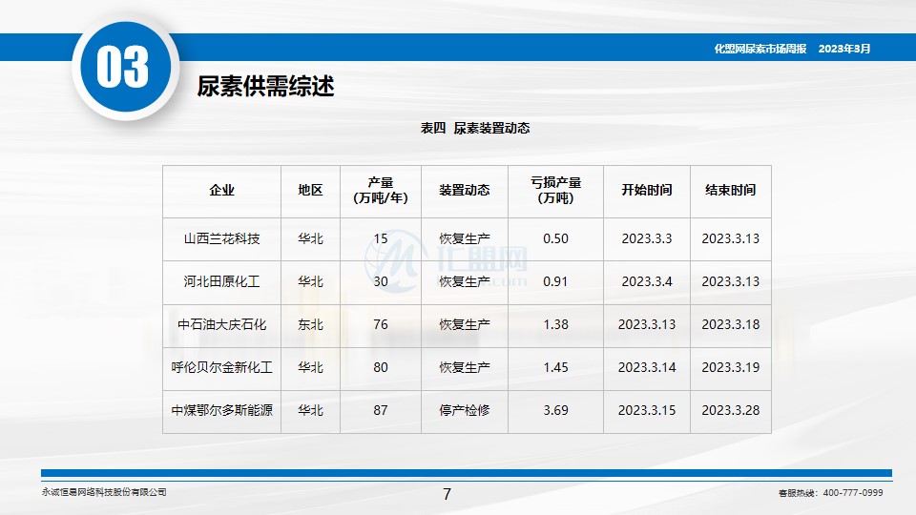Select the 中石油大庆石化 company cell
916x515 pixels.
coord(221,324)
